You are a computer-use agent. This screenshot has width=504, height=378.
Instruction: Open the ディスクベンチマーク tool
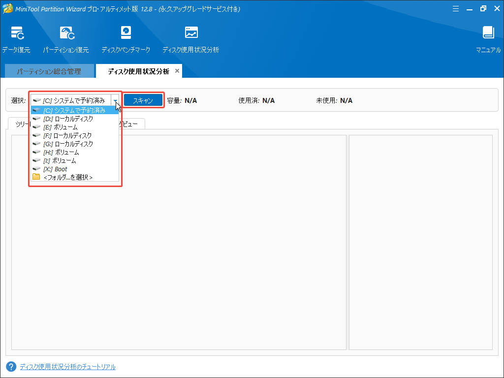[x=126, y=39]
